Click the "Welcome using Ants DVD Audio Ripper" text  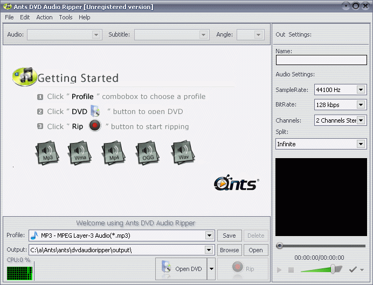tap(136, 223)
